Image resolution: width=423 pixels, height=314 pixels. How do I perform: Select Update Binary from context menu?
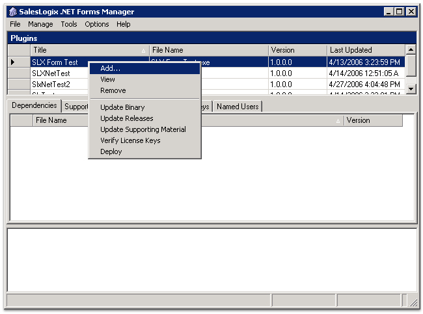(x=145, y=107)
